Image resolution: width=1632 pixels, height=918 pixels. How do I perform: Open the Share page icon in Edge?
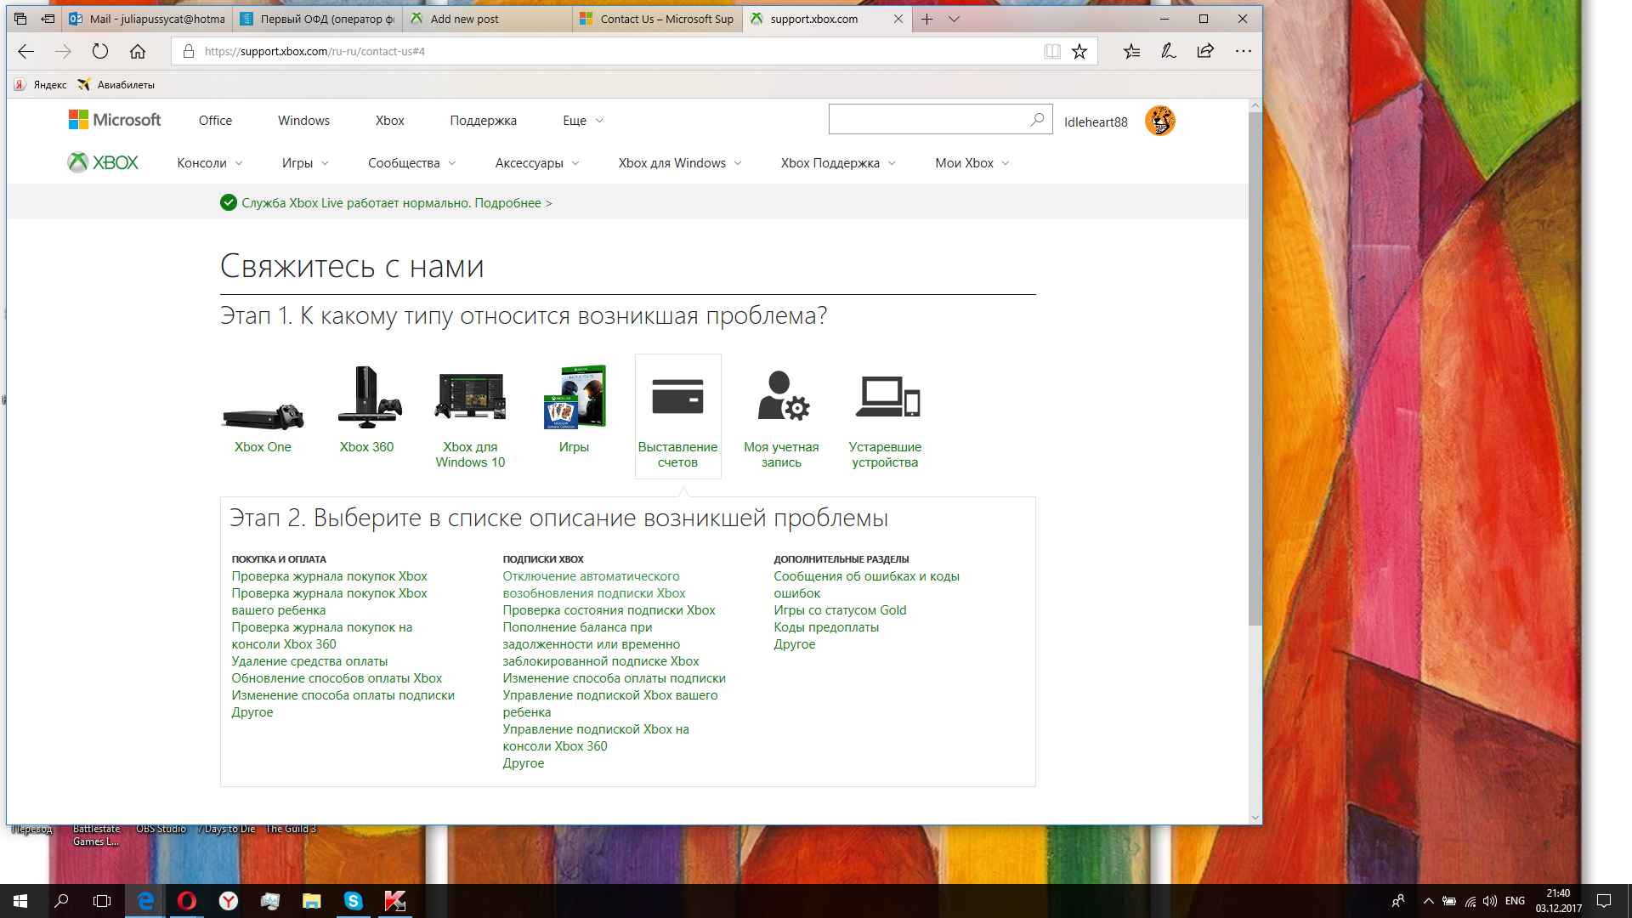1205,52
